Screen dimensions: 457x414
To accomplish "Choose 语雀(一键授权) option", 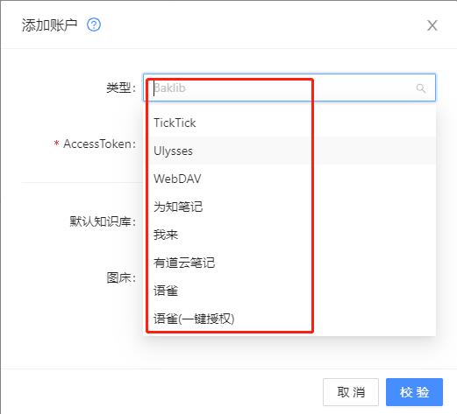I will coord(289,319).
